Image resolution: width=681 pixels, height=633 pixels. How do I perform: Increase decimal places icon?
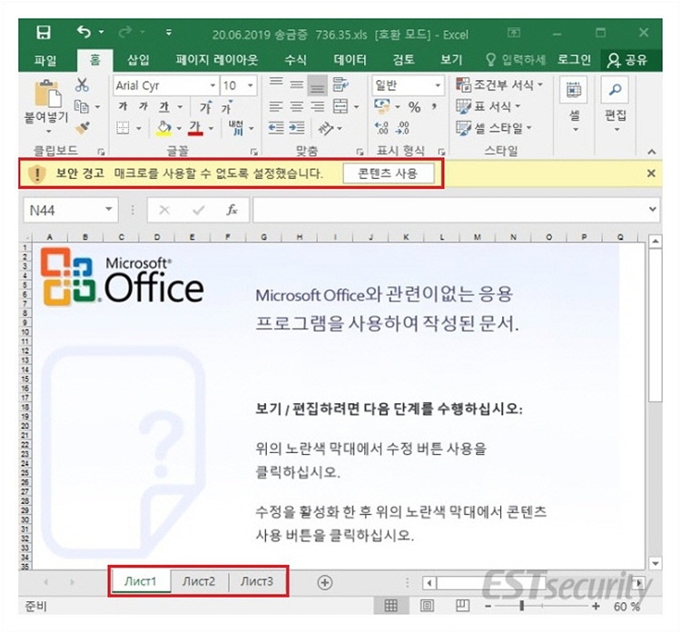tap(381, 128)
